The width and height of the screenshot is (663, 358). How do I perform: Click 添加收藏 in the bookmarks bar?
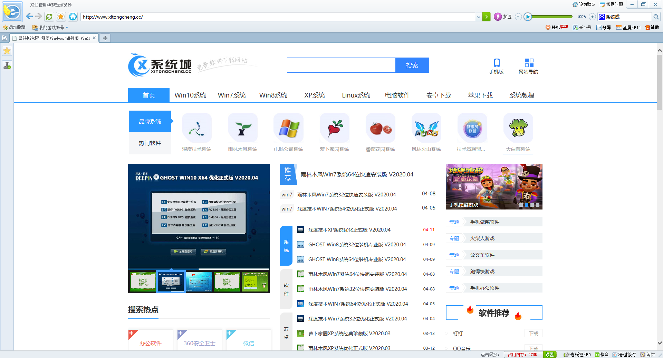point(14,27)
